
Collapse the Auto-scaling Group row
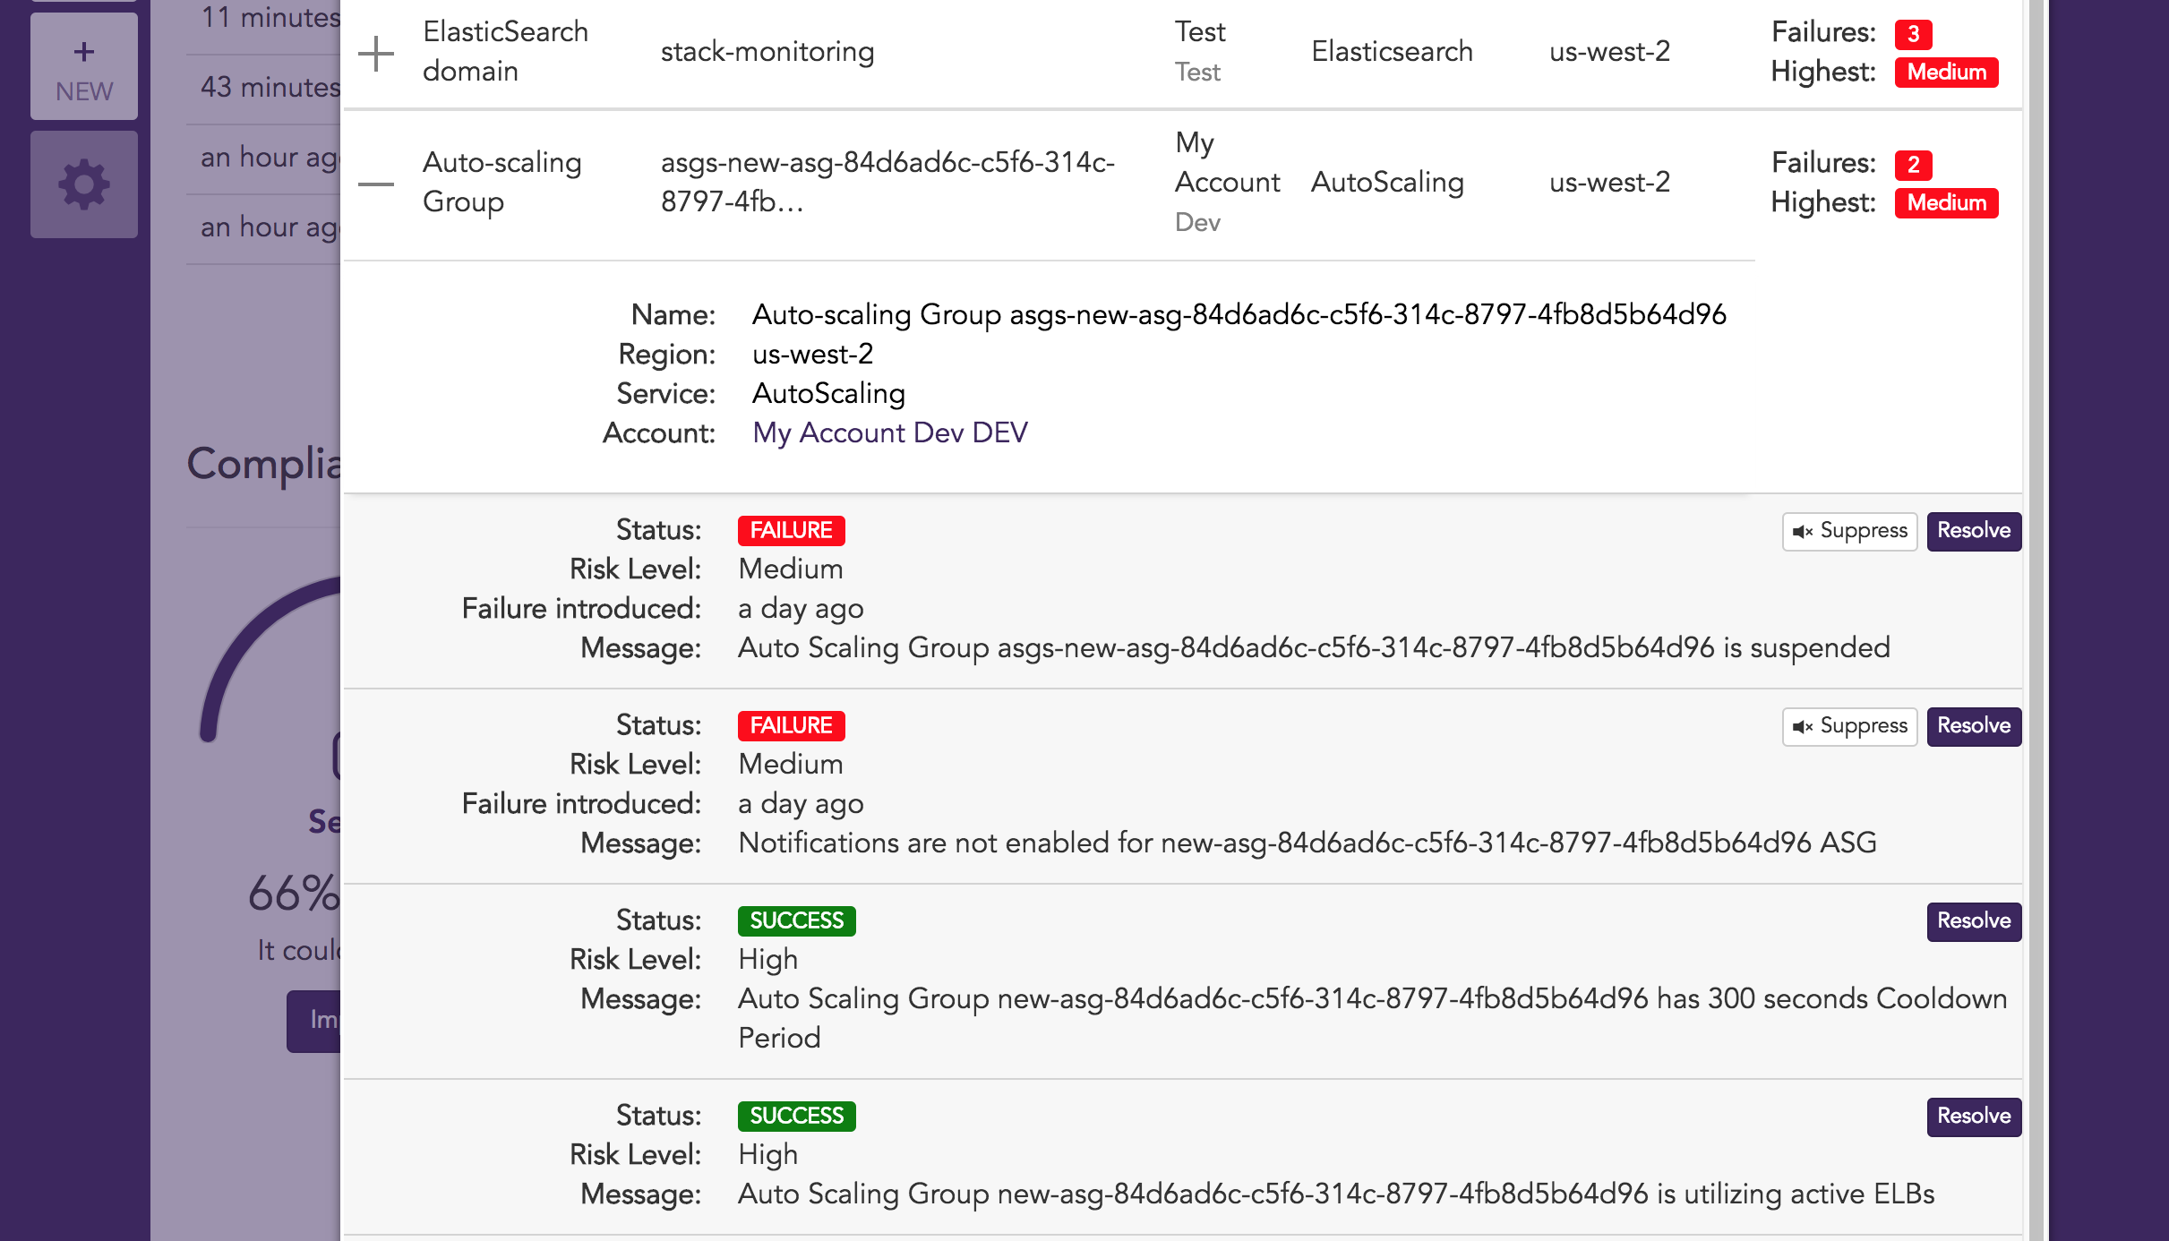click(x=376, y=184)
